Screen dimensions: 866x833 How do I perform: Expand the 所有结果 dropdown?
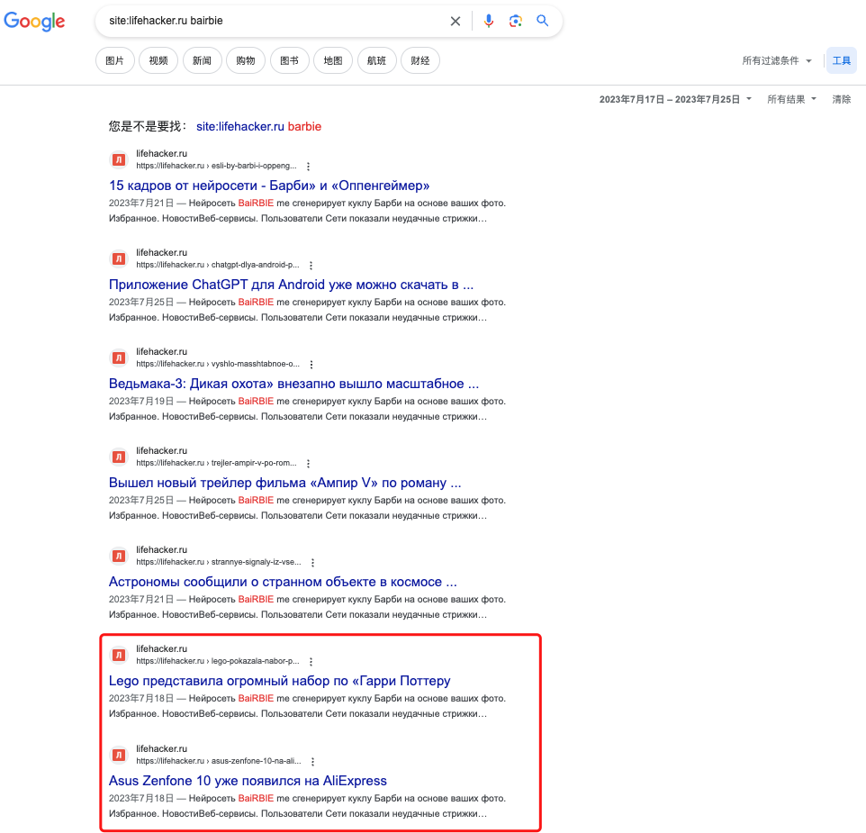point(791,99)
